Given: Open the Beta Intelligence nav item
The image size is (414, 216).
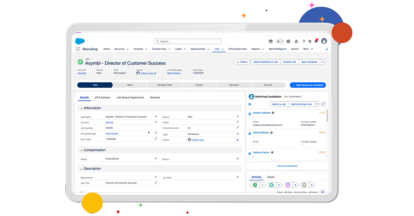Looking at the screenshot, I should 277,49.
